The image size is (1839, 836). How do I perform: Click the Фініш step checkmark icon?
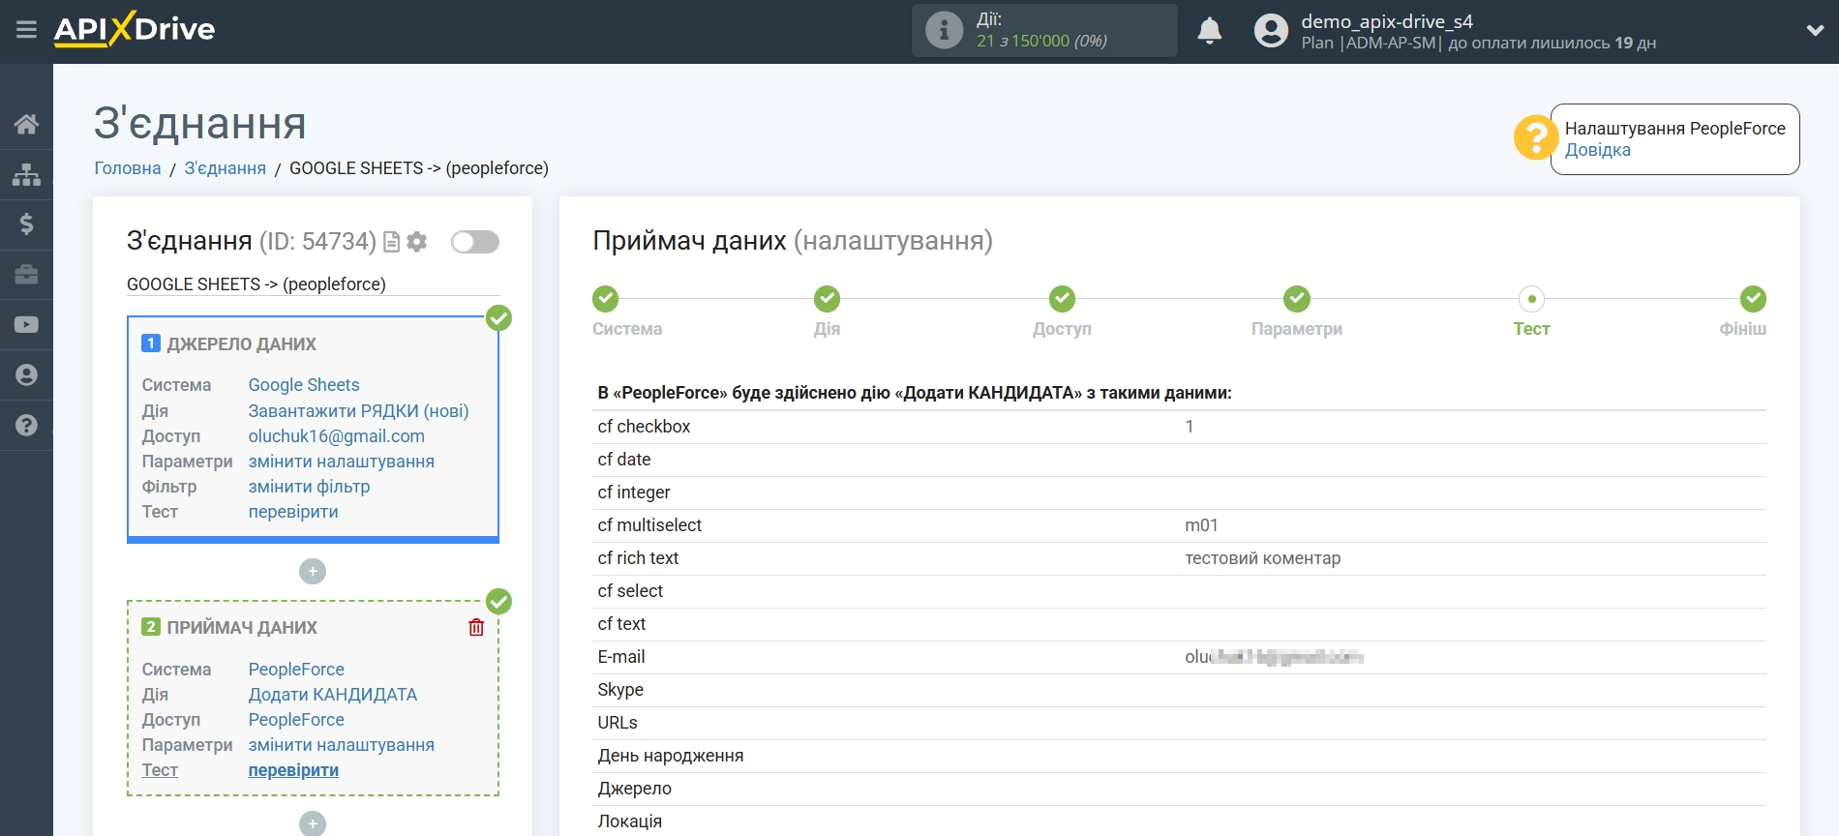1753,299
